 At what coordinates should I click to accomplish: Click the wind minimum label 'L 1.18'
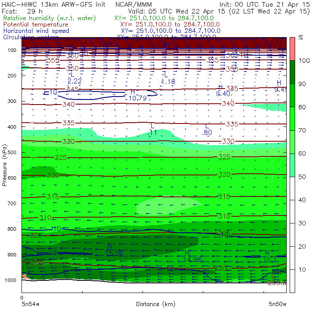(168, 78)
